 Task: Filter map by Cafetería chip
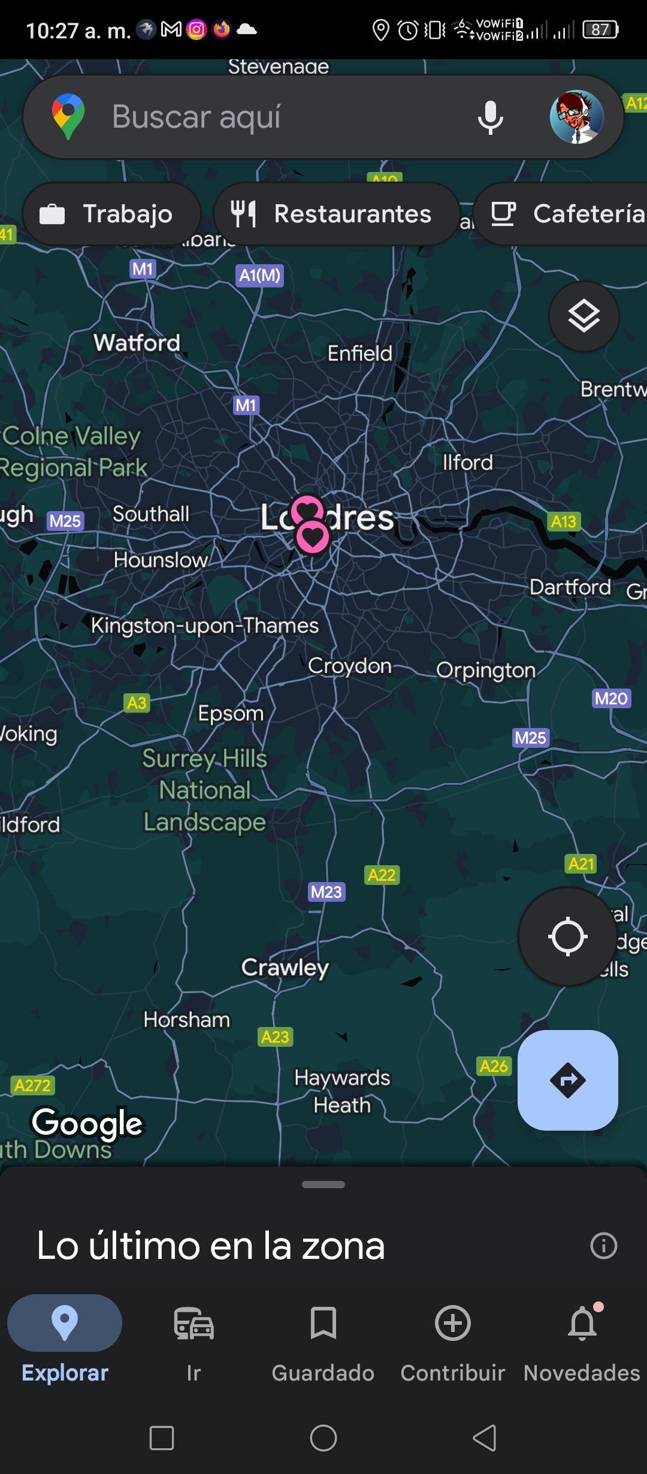coord(561,214)
